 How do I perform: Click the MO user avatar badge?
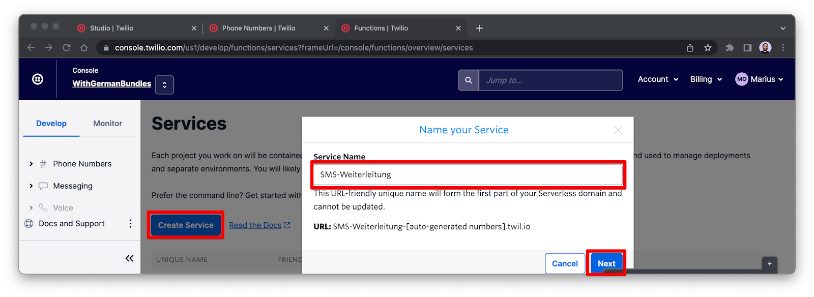pos(742,79)
